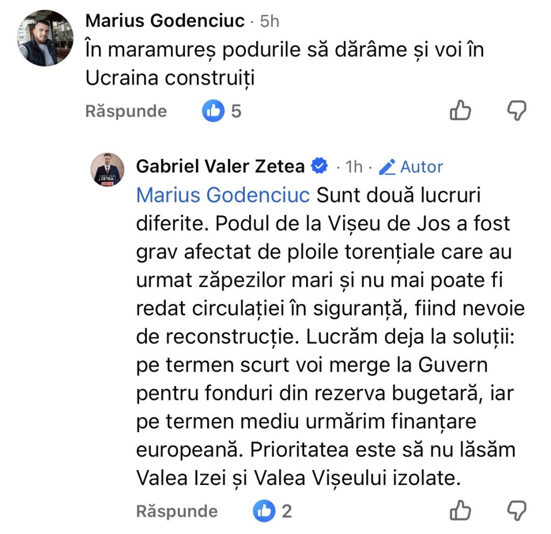Dislike Marius Godenciuc's comment with thumbs down
Viewport: 551px width, 534px height.
tap(517, 111)
